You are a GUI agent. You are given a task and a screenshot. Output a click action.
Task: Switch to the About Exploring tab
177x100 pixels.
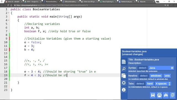[108, 2]
